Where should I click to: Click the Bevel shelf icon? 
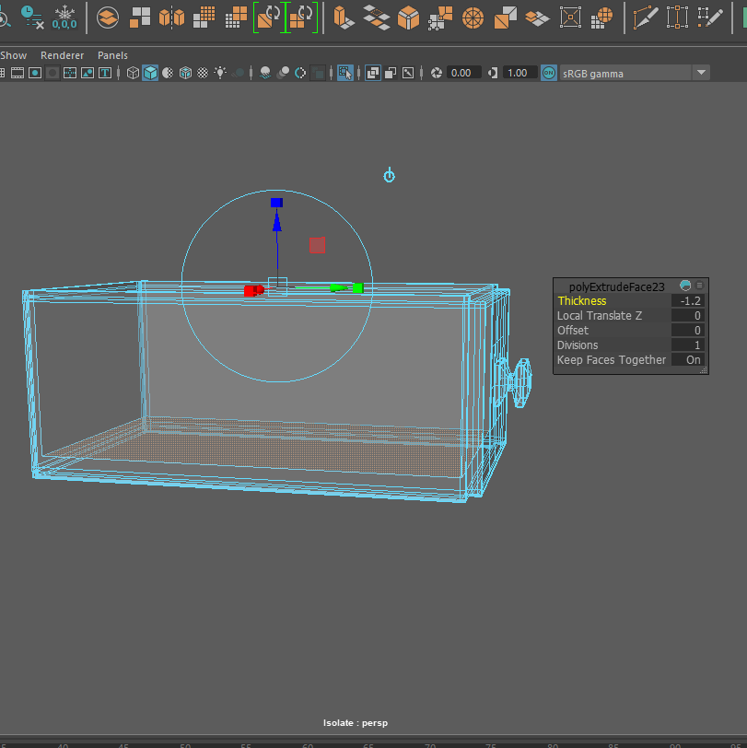[408, 17]
